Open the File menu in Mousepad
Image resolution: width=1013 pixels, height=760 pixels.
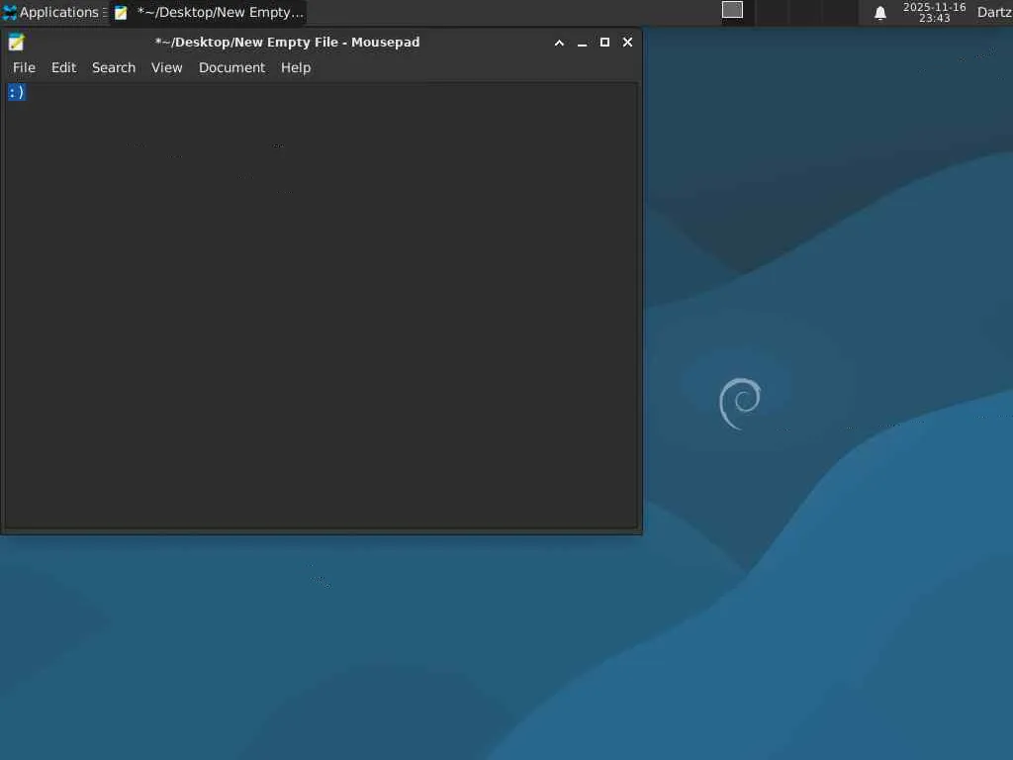(x=24, y=68)
